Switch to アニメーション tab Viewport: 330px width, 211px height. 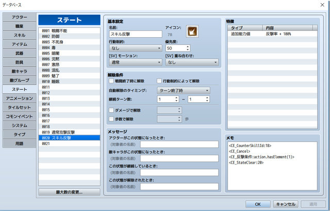tap(20, 99)
